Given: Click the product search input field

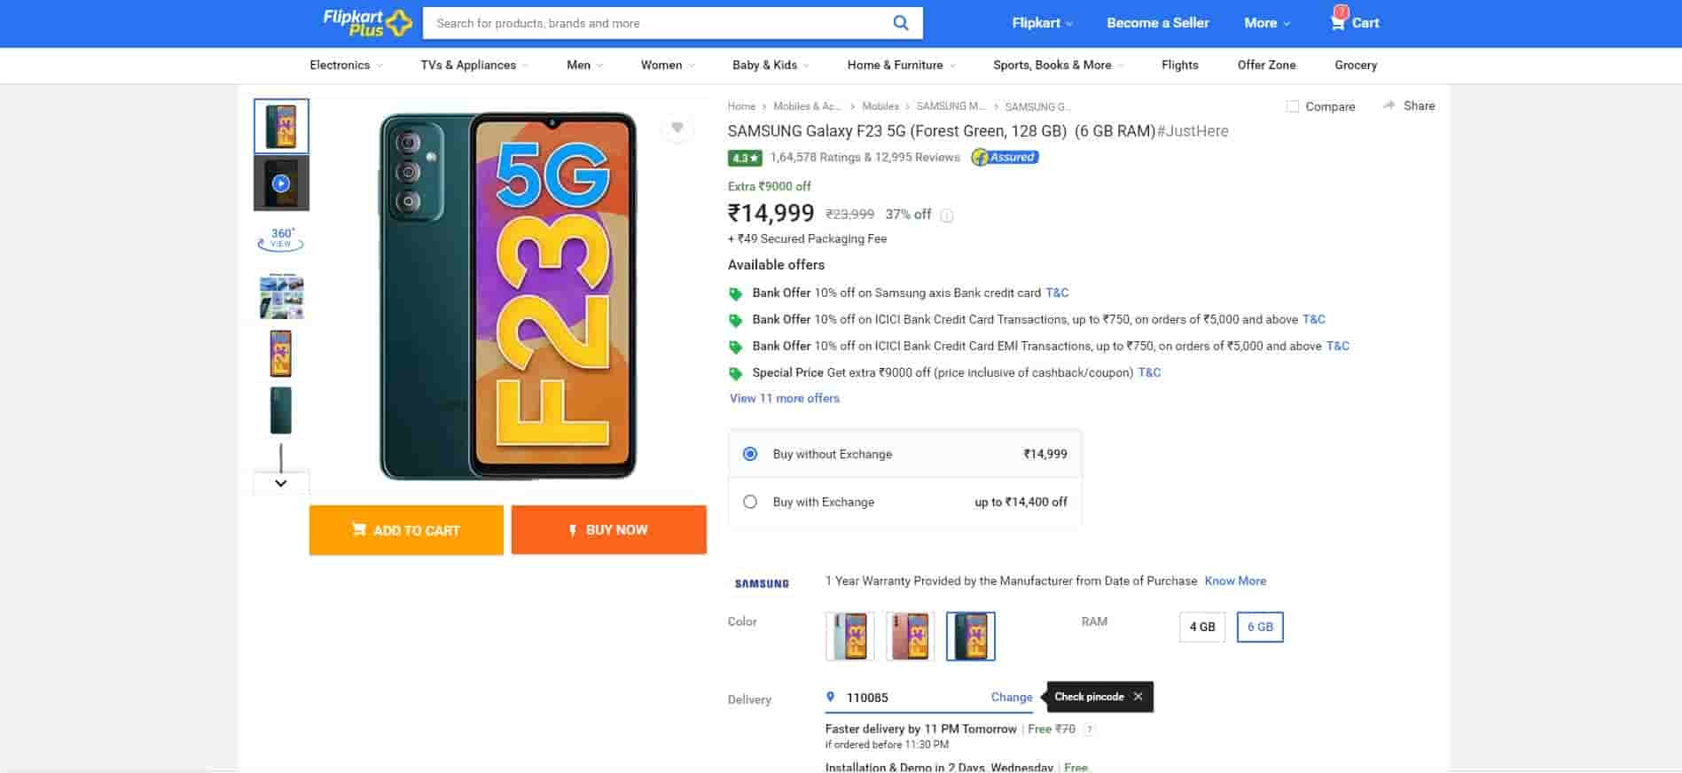Looking at the screenshot, I should coord(656,23).
